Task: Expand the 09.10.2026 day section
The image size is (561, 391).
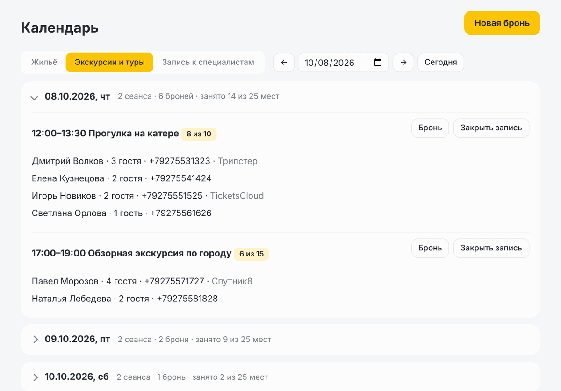Action: (35, 340)
